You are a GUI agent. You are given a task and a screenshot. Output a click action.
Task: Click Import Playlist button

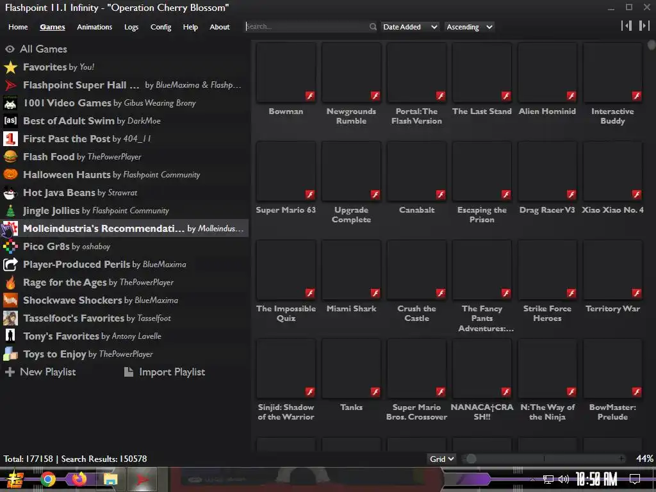click(165, 372)
